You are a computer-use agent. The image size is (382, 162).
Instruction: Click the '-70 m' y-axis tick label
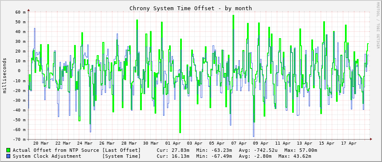[x=19, y=140]
